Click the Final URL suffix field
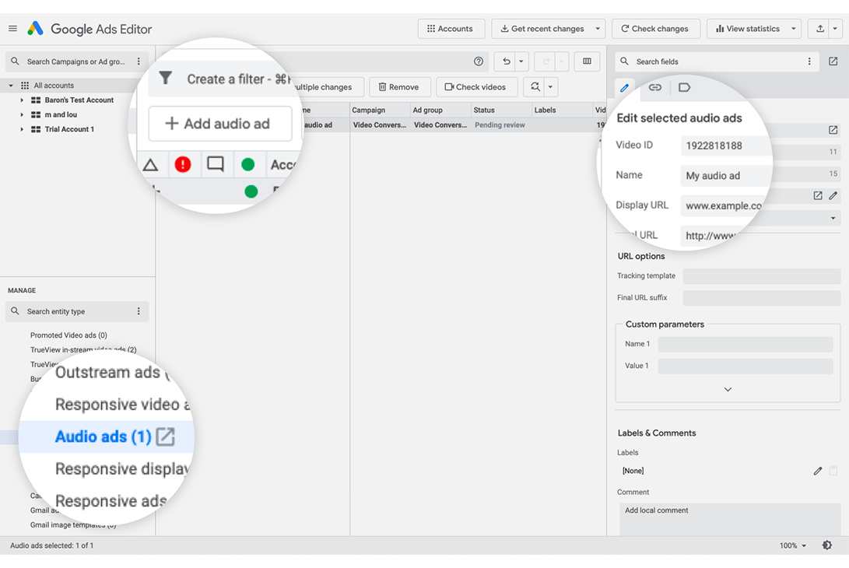 (762, 298)
